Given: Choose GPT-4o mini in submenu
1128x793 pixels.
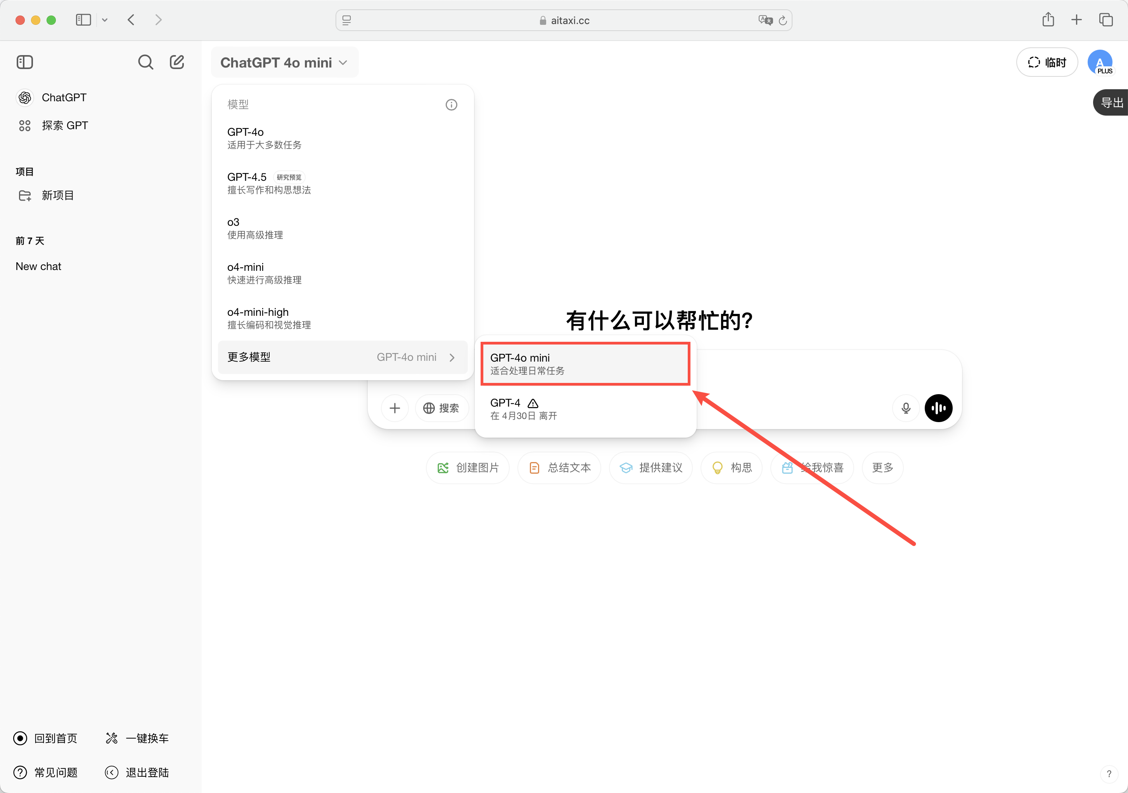Looking at the screenshot, I should (585, 364).
